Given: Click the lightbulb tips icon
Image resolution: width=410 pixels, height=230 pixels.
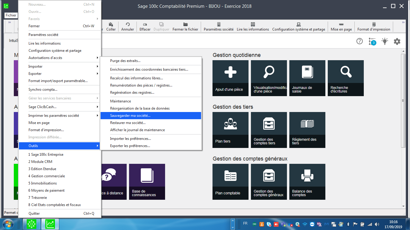Looking at the screenshot, I should click(385, 41).
